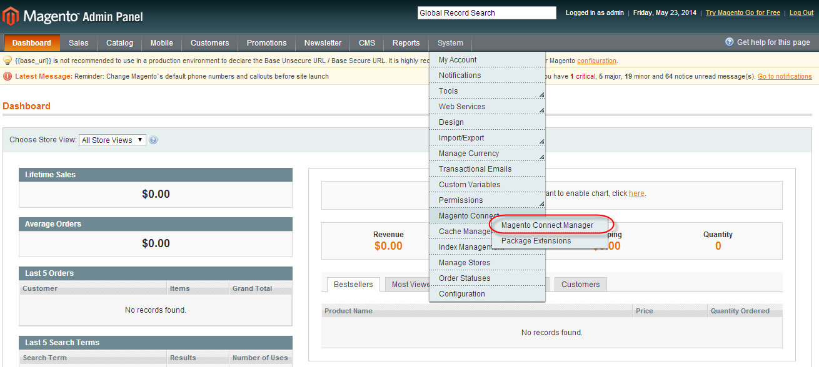Select Configuration from System menu
The image size is (819, 367).
pyautogui.click(x=487, y=294)
